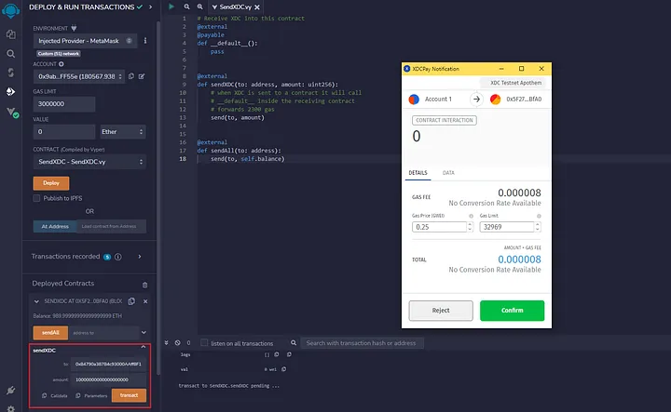Click the Value amount input field
This screenshot has height=412, width=671.
[x=64, y=132]
